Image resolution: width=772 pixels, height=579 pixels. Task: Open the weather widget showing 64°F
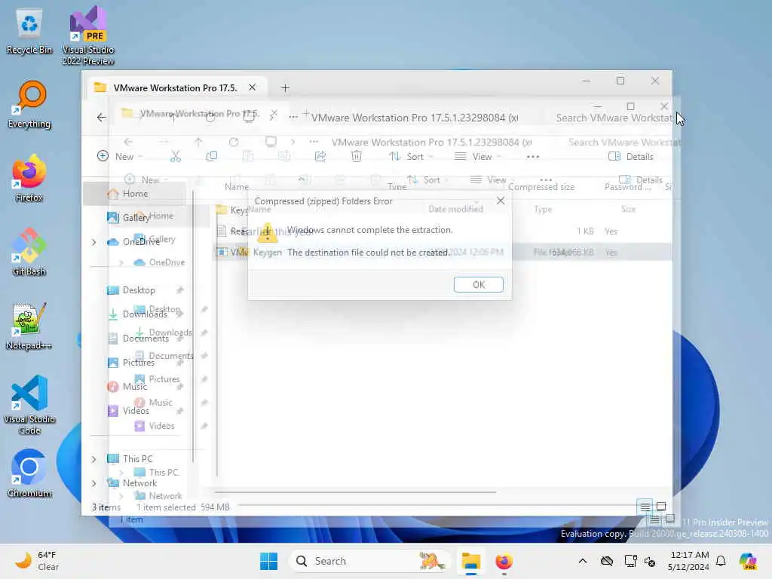pyautogui.click(x=36, y=561)
